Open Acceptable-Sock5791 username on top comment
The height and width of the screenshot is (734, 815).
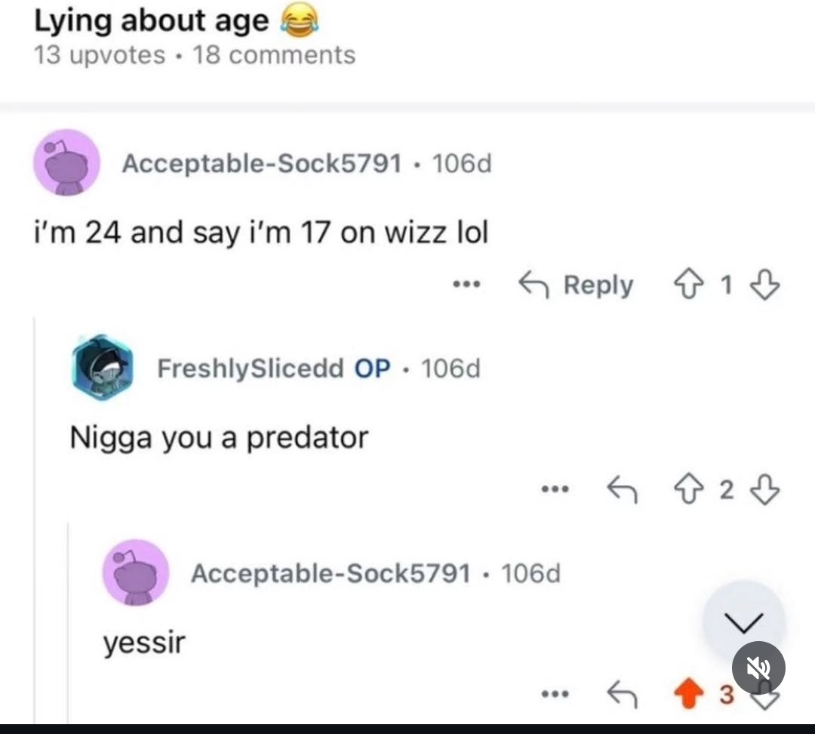click(262, 163)
